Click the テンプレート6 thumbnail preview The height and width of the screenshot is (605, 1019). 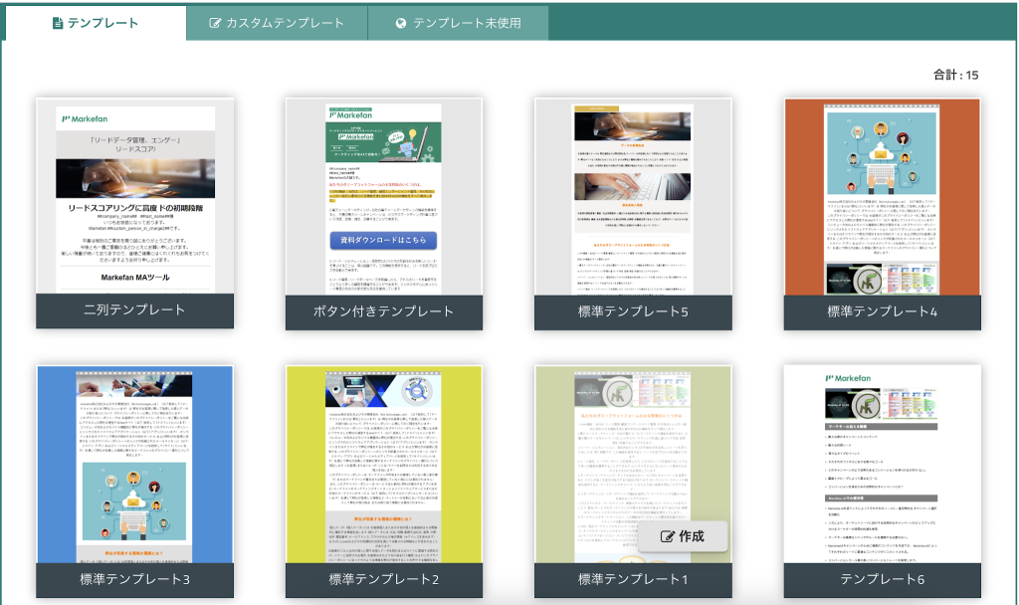[882, 463]
